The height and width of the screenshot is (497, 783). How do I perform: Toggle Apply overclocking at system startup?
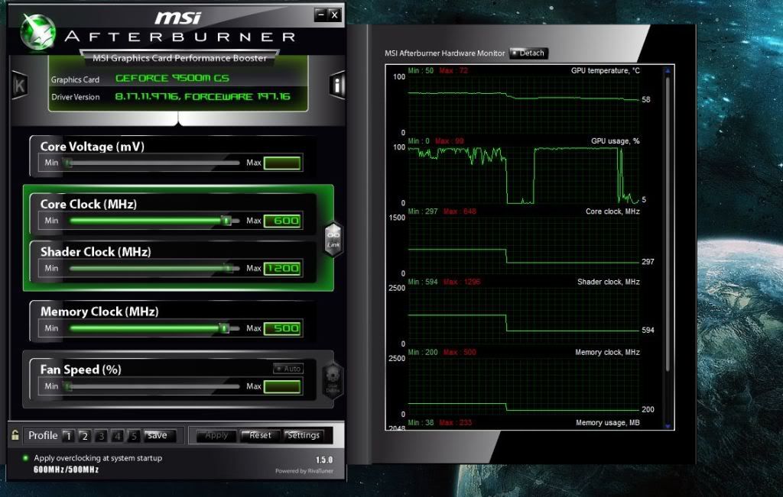(25, 457)
